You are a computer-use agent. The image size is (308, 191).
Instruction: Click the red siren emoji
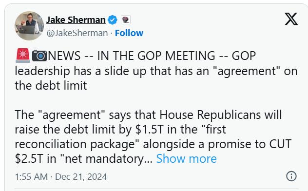point(23,56)
